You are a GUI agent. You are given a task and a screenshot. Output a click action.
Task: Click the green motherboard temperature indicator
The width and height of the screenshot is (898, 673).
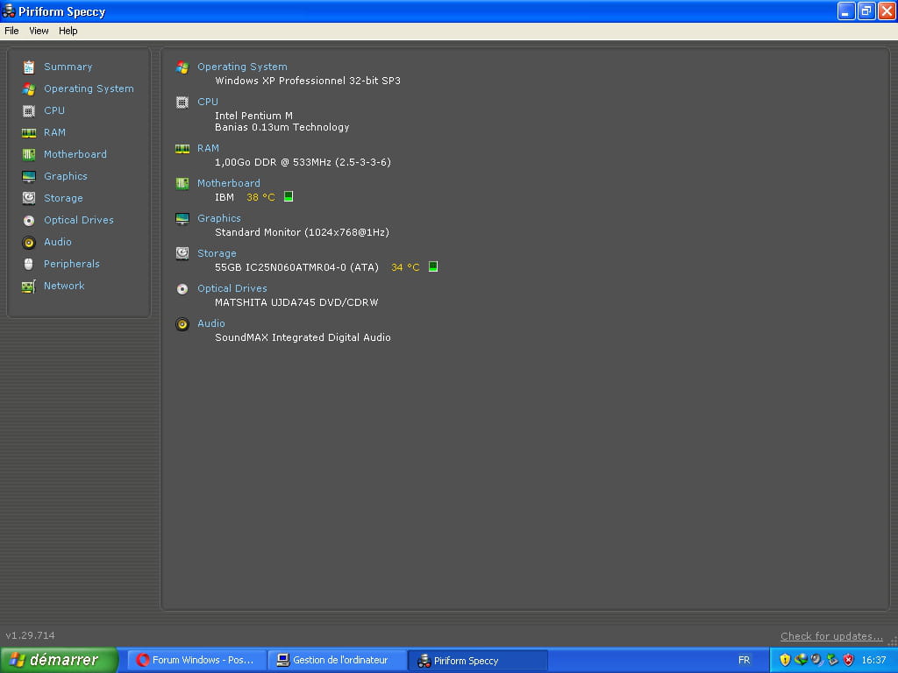(x=289, y=197)
